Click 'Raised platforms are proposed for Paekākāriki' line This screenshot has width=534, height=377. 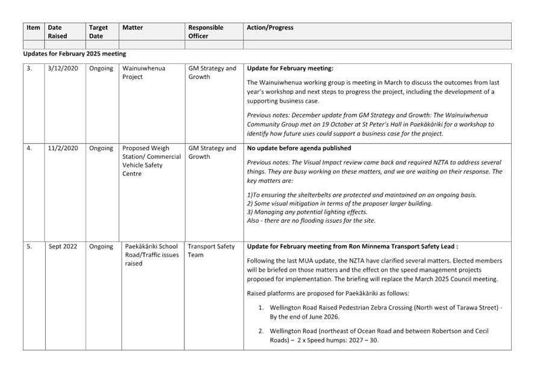click(328, 293)
